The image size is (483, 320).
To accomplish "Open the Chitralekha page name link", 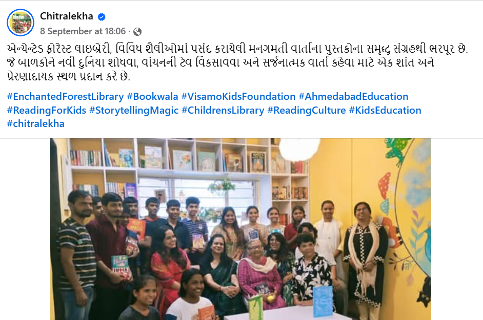I will click(67, 16).
